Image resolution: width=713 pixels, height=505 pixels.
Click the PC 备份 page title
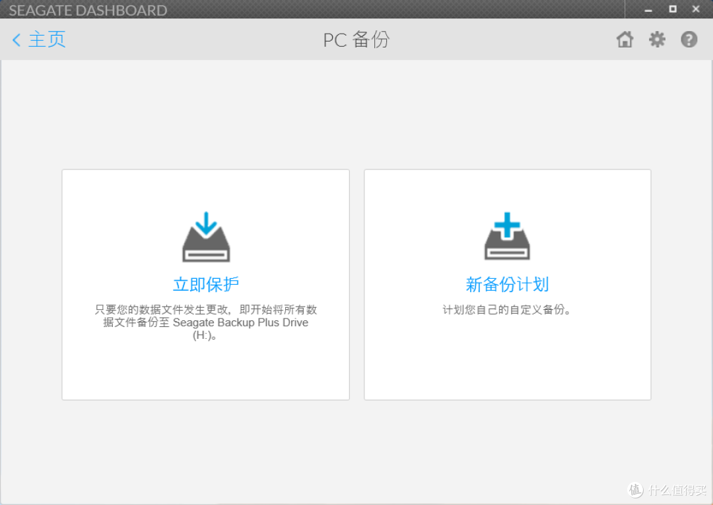356,40
